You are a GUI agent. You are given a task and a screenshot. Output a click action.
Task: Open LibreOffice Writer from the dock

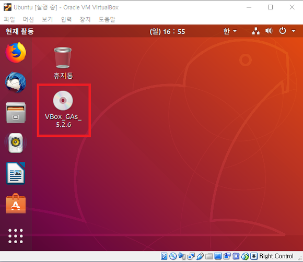click(x=16, y=173)
